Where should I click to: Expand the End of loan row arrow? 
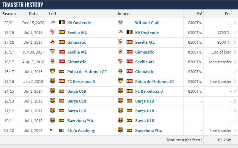236,52
